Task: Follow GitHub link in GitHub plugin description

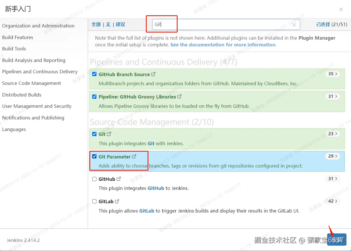Action: point(156,188)
